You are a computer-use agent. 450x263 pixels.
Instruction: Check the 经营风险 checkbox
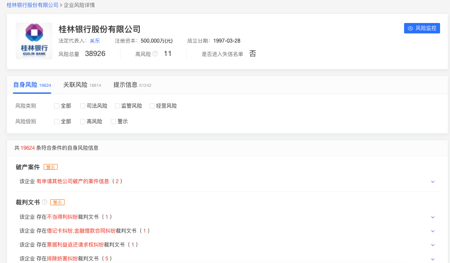(x=152, y=106)
